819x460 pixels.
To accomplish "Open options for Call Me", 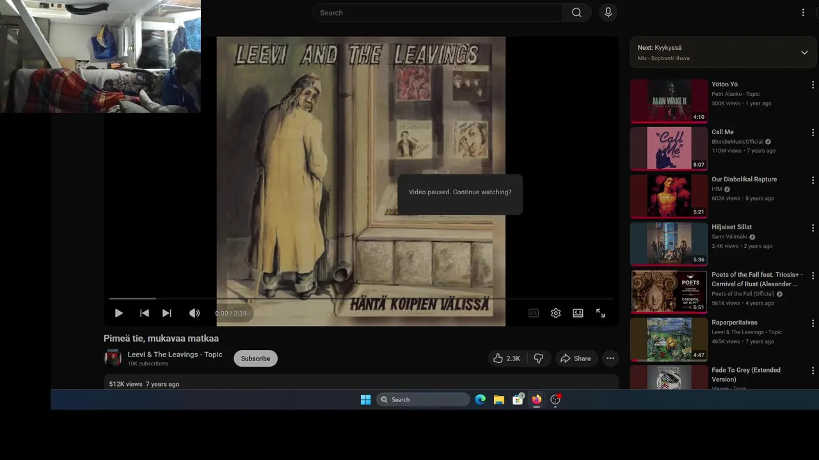I will tap(813, 133).
